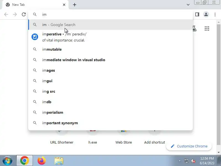Image resolution: width=221 pixels, height=166 pixels.
Task: Expand the tab search chevron
Action: pos(188,5)
